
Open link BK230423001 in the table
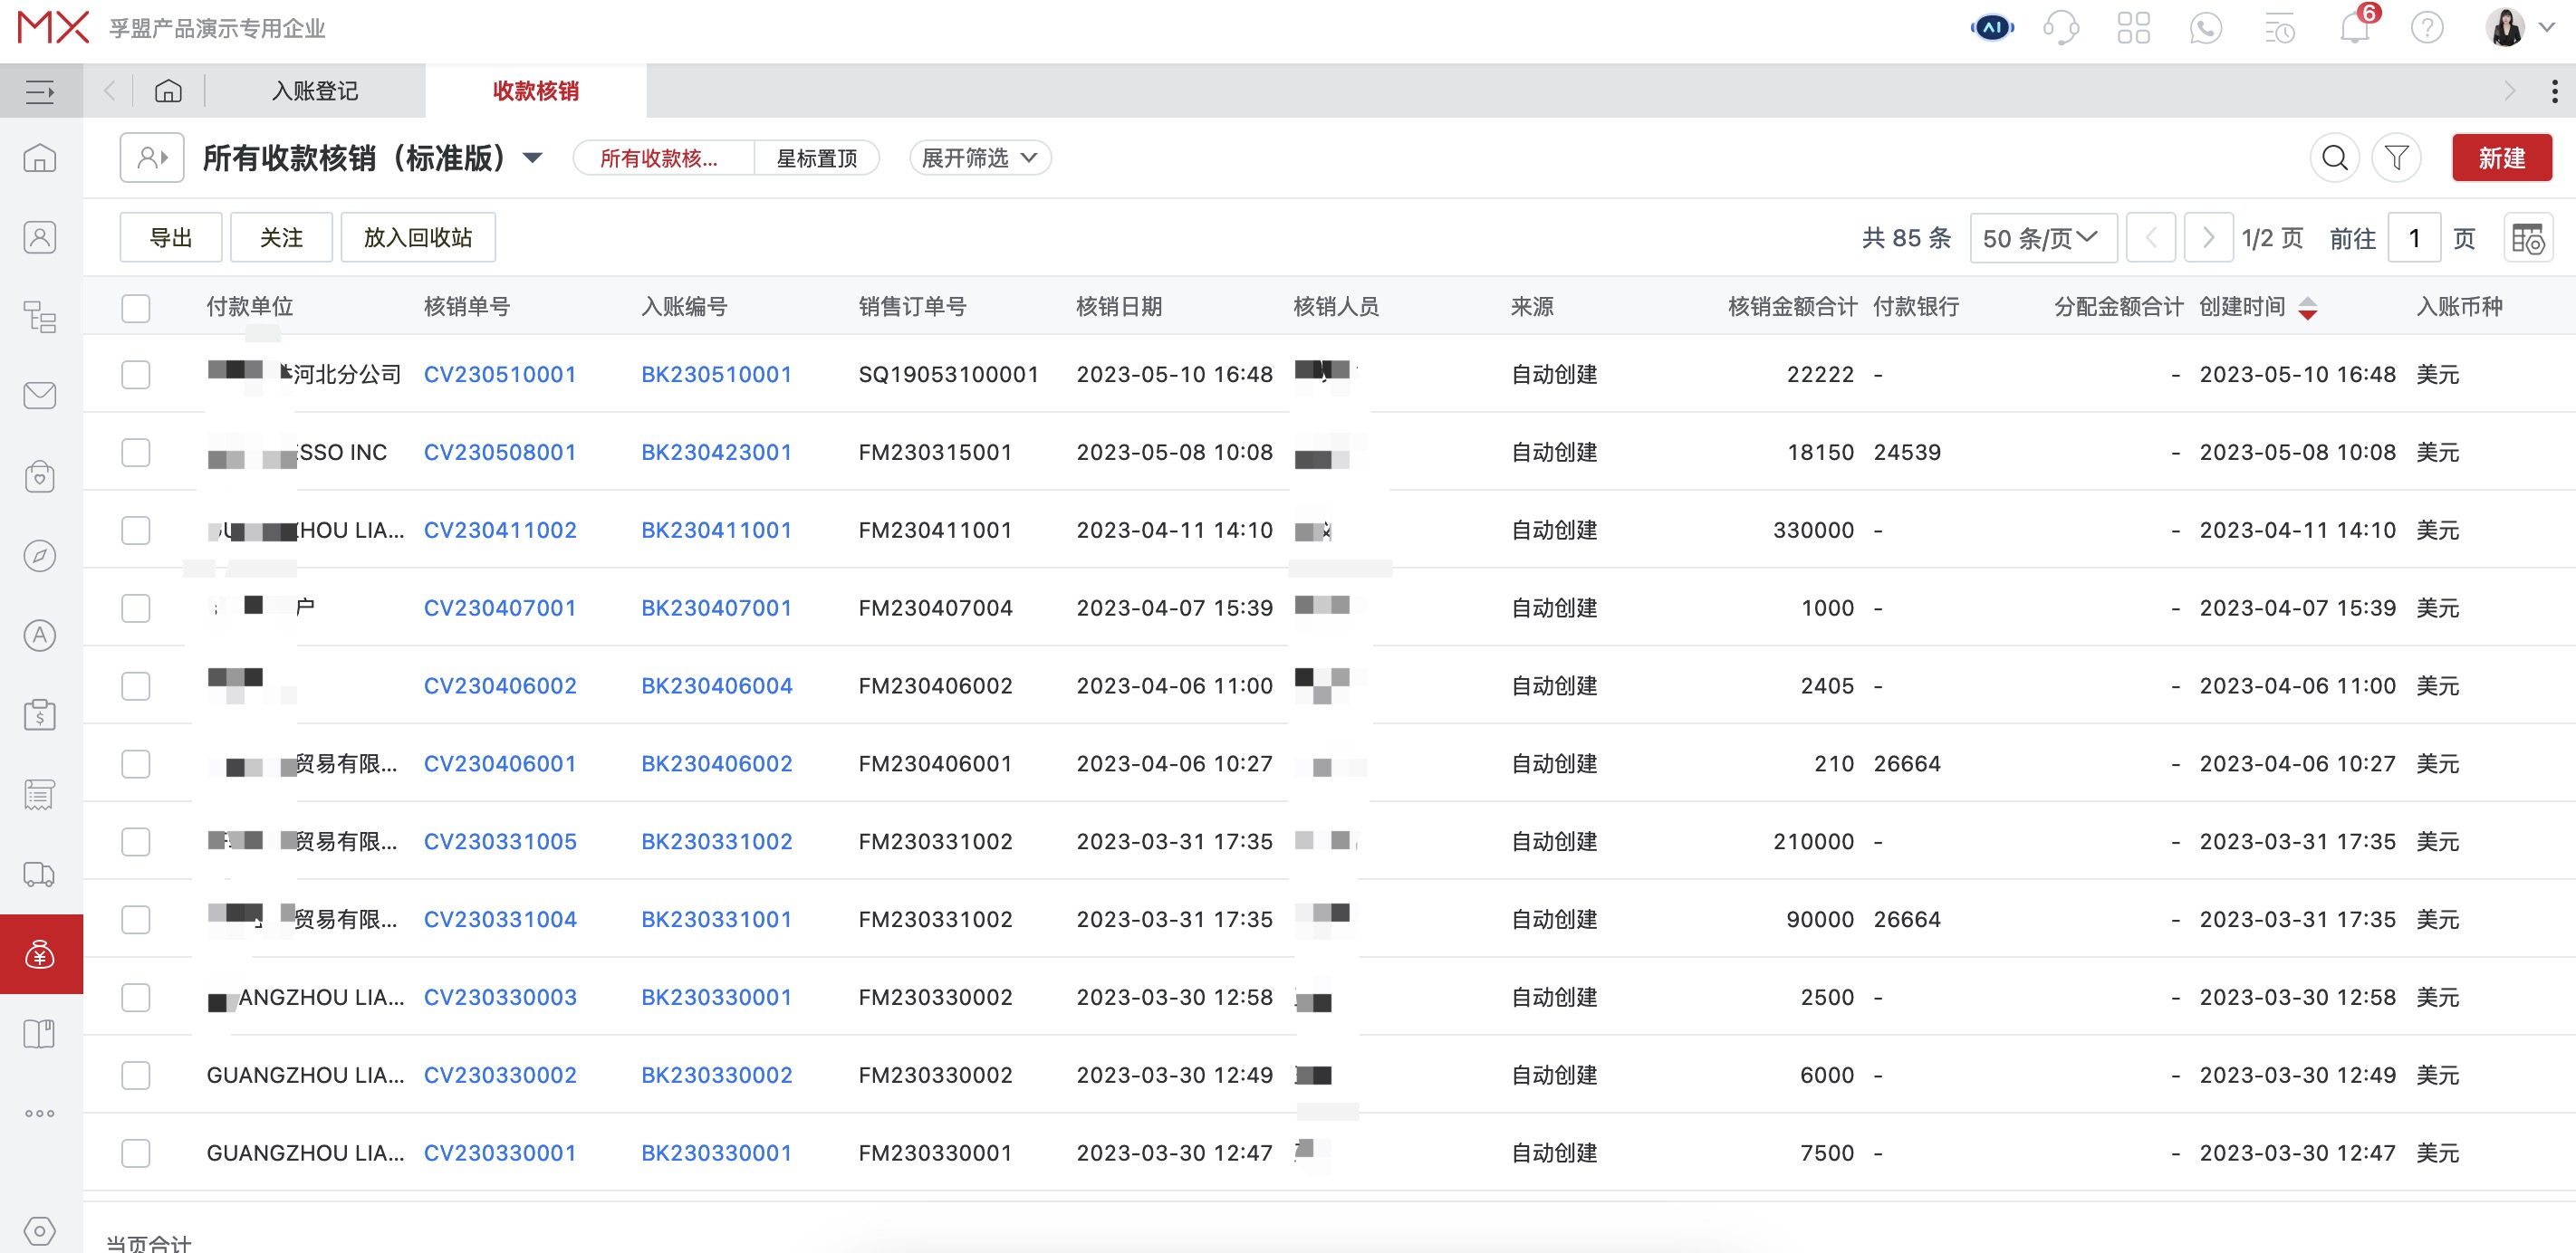(716, 452)
